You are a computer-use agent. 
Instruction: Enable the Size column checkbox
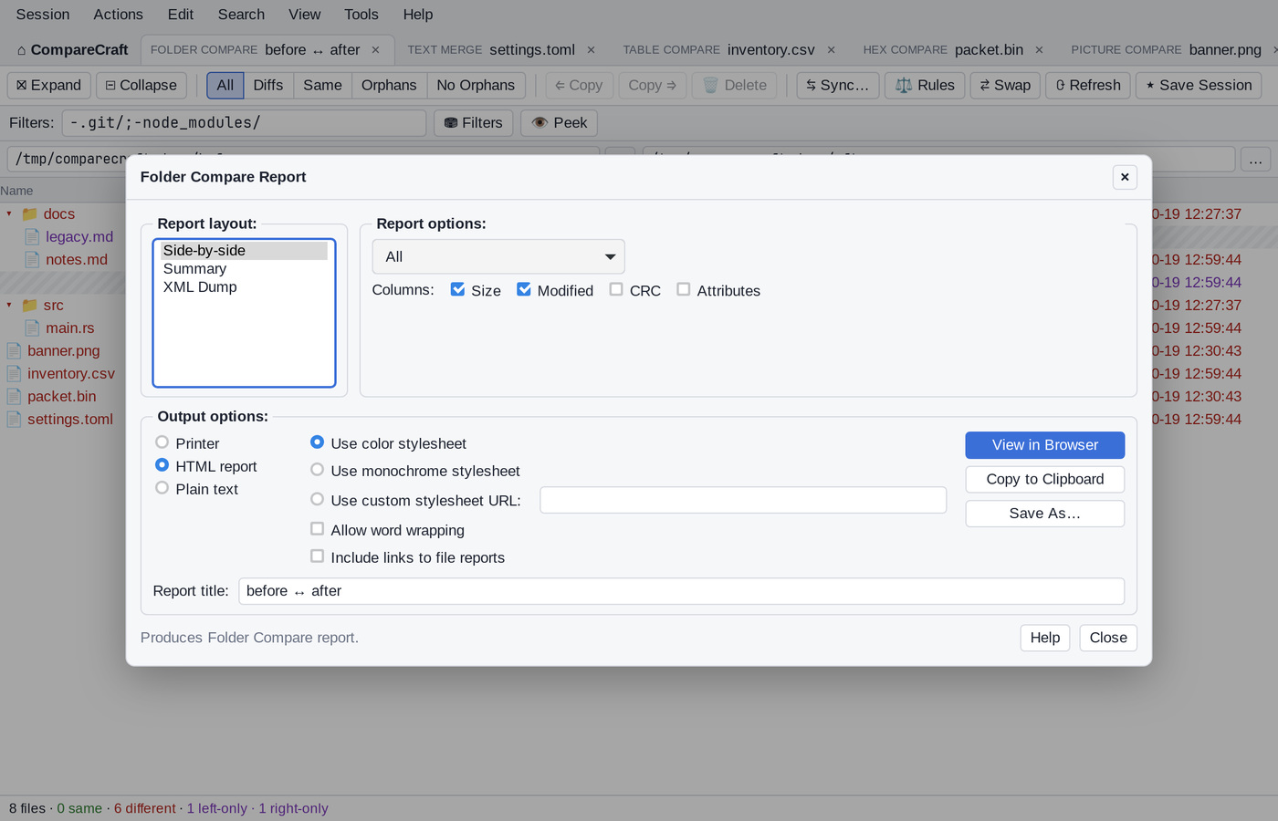(457, 289)
